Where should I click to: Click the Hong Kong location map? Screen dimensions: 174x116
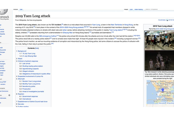160,92
